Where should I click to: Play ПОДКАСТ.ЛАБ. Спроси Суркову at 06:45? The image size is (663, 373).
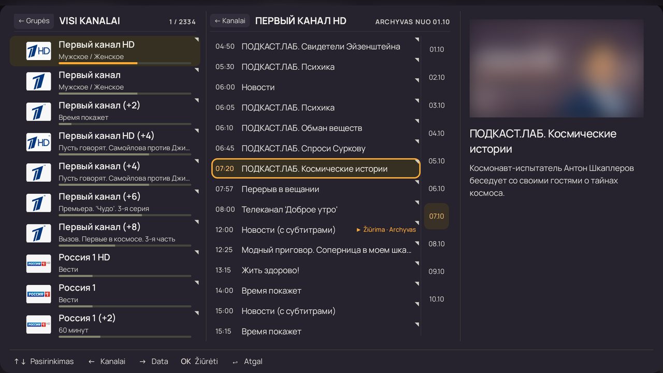pos(316,148)
